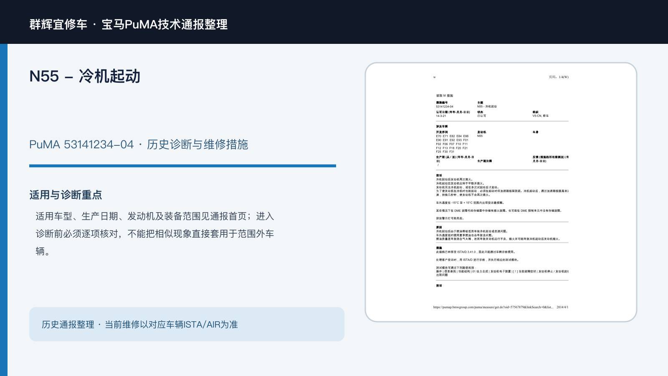This screenshot has width=668, height=376.
Task: Select the paragraph starting with 适用车型、生产日期
Action: pyautogui.click(x=155, y=234)
